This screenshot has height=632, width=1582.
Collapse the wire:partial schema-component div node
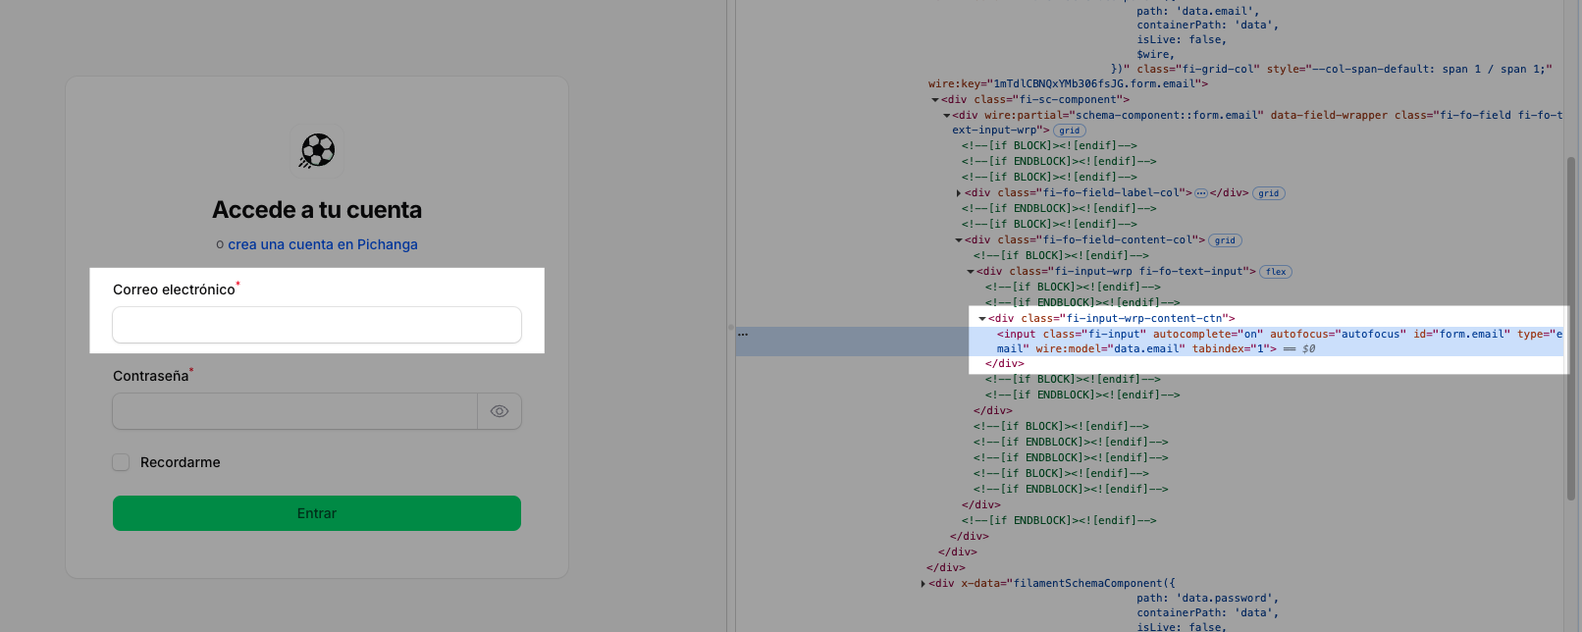(x=947, y=116)
